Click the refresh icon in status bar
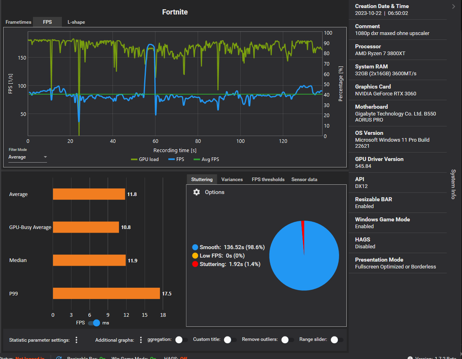This screenshot has width=462, height=359. 59,357
